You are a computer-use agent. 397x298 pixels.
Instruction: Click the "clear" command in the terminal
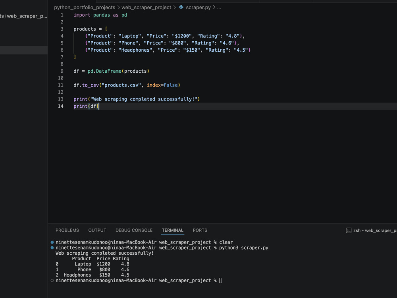tap(226, 242)
